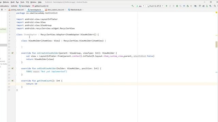Start debugging with the green bug icon
The height and width of the screenshot is (122, 218).
click(177, 6)
